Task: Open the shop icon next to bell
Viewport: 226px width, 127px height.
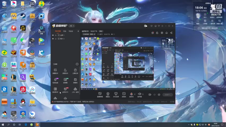Action: coord(162,33)
